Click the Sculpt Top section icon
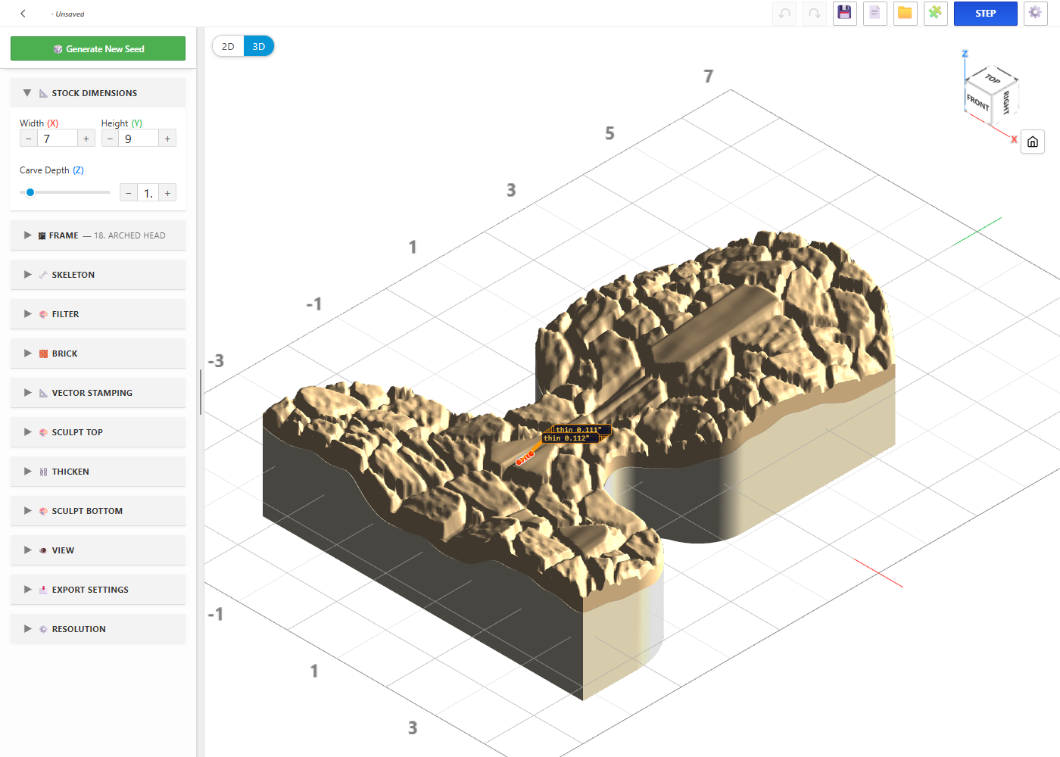 click(x=43, y=432)
